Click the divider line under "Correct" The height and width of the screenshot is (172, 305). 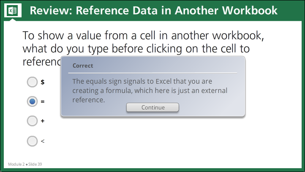pyautogui.click(x=152, y=73)
